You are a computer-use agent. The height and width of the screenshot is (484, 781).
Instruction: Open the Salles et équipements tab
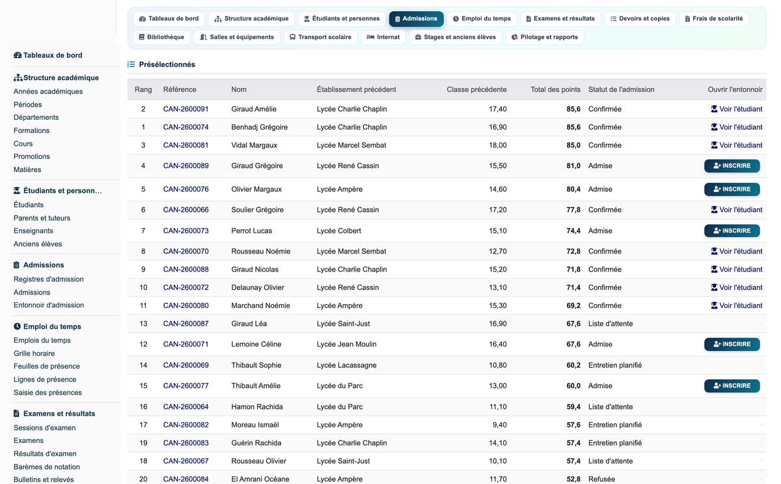point(237,37)
